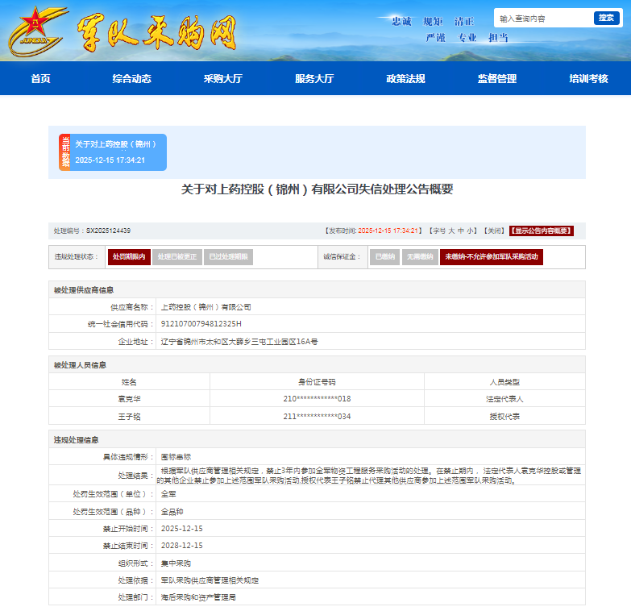Set font size to 中

[x=461, y=231]
